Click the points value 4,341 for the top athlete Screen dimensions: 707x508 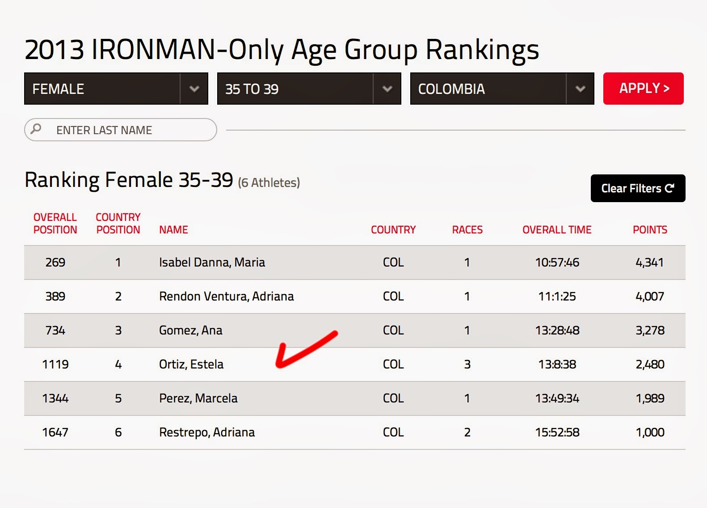tap(651, 262)
